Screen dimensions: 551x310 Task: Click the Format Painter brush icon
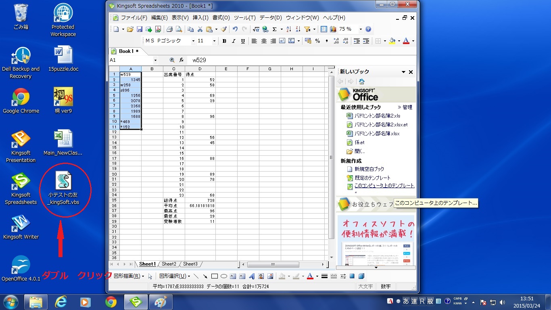pyautogui.click(x=224, y=29)
